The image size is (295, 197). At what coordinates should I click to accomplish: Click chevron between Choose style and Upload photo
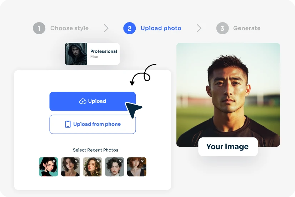[106, 28]
